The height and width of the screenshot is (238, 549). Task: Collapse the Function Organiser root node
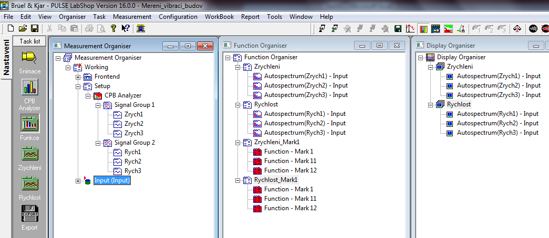[228, 57]
